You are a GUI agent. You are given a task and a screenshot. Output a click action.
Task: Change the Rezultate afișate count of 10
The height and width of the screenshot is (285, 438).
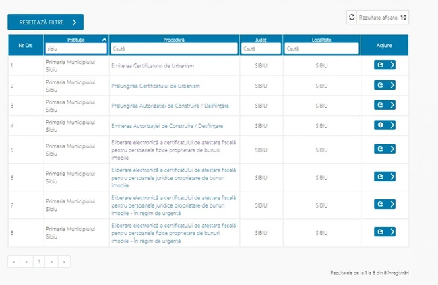tap(403, 18)
